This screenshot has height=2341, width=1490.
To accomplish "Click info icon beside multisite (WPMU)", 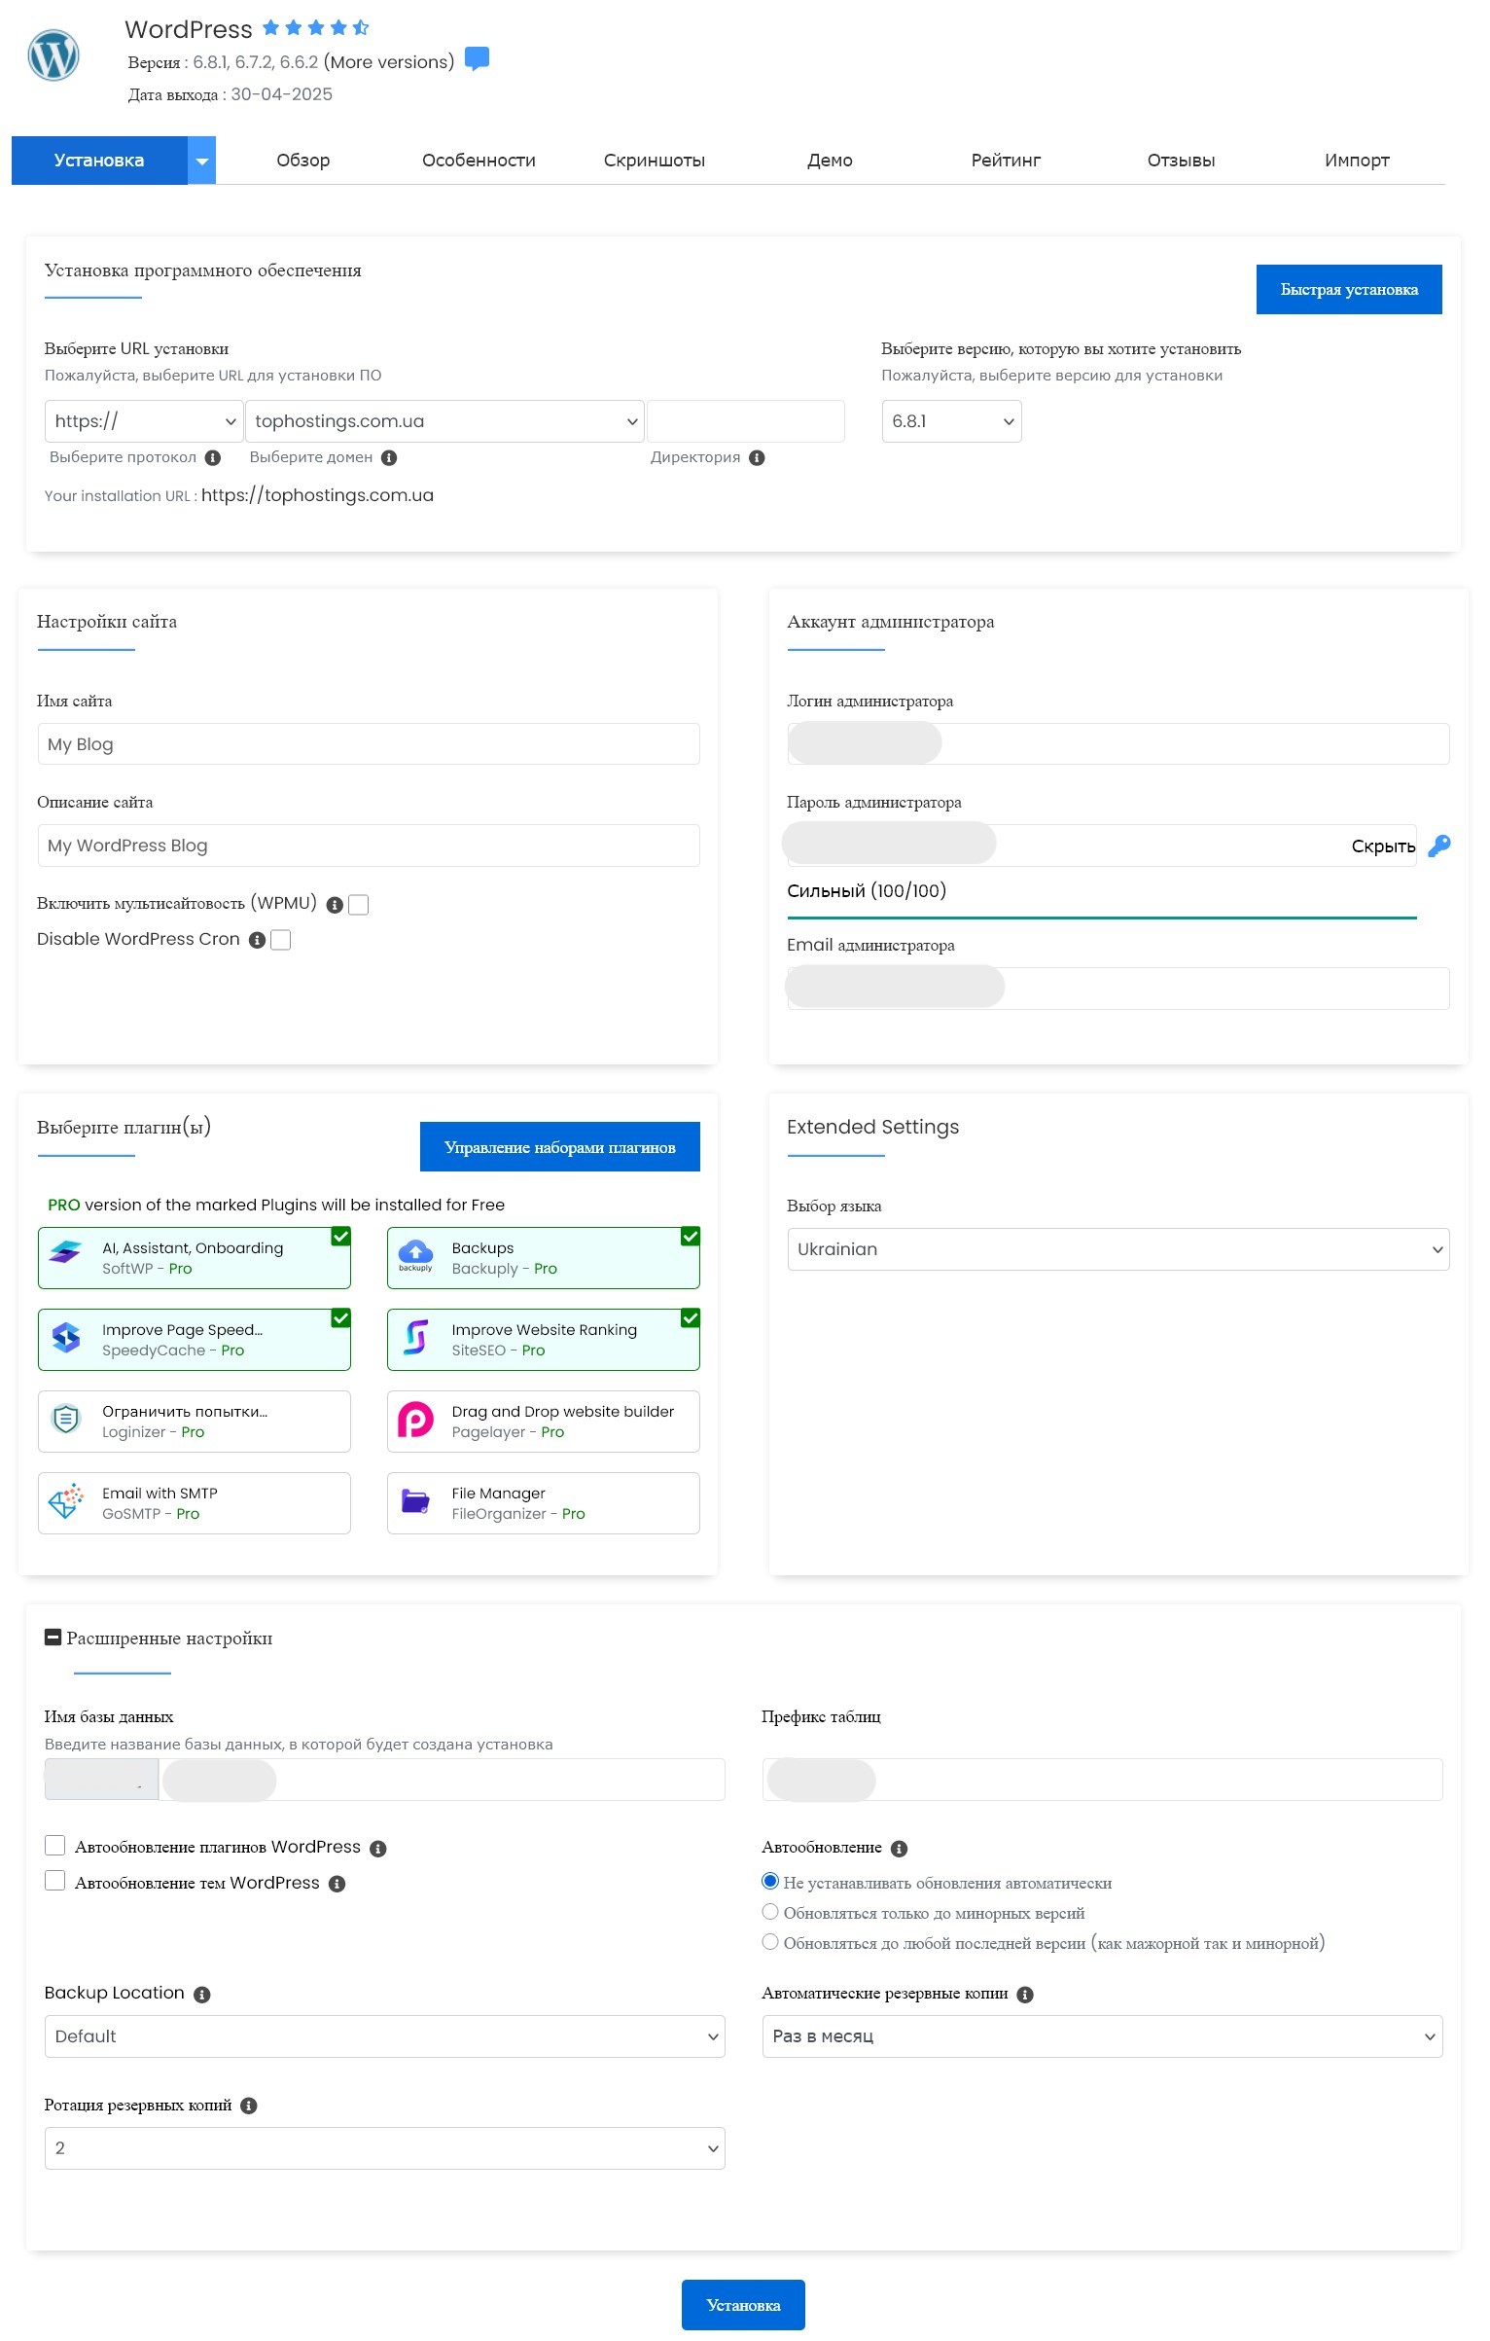I will [x=335, y=905].
